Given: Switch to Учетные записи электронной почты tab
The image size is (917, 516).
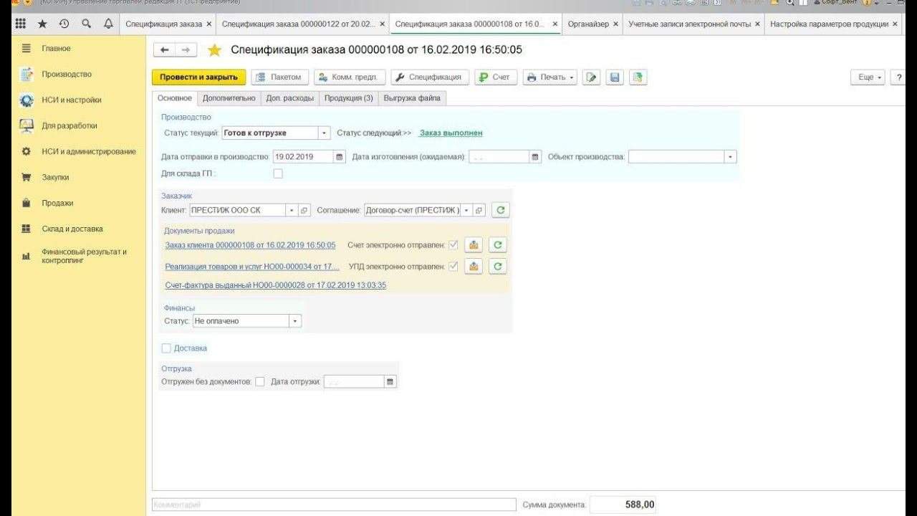Looking at the screenshot, I should pyautogui.click(x=690, y=24).
